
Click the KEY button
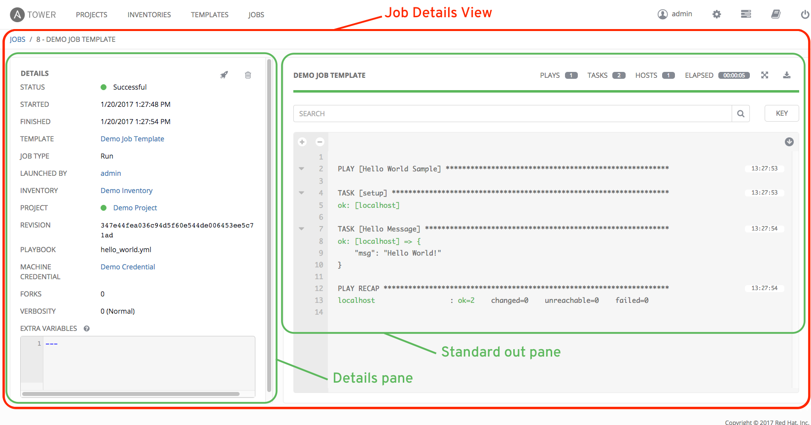pos(782,113)
